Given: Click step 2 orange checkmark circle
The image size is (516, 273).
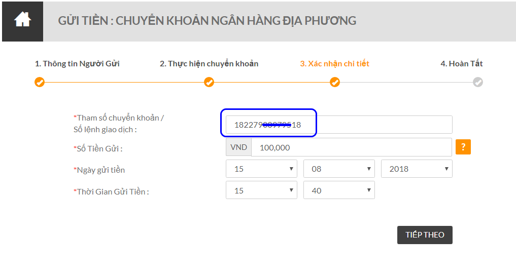Looking at the screenshot, I should tap(209, 82).
